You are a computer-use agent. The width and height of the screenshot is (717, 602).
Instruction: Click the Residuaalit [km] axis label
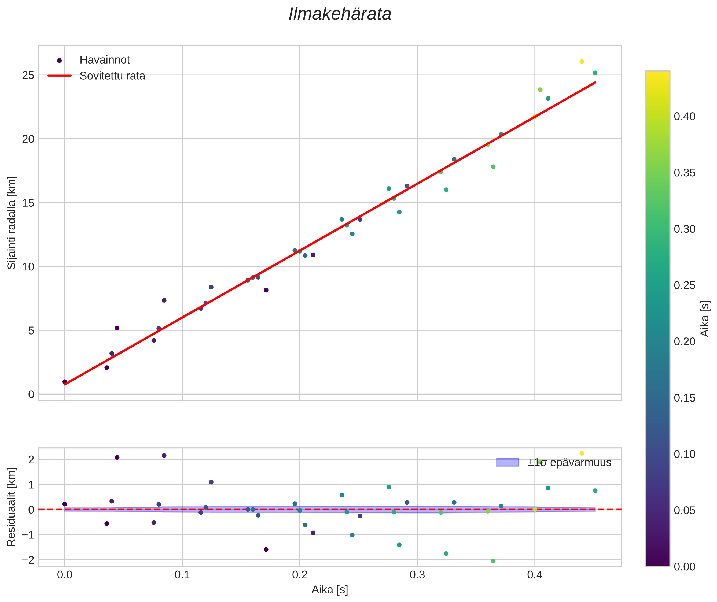pos(12,507)
